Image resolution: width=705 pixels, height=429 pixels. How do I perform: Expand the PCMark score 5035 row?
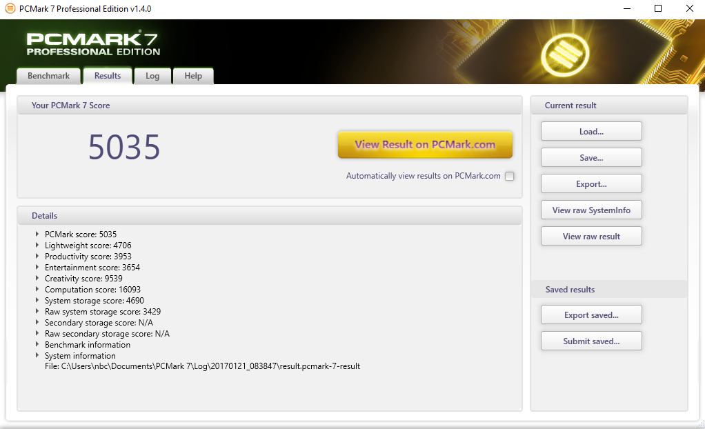[37, 234]
